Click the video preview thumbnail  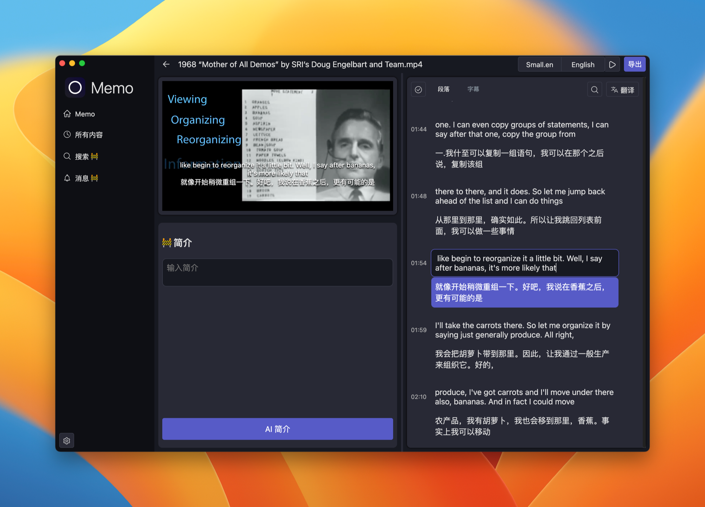(277, 145)
